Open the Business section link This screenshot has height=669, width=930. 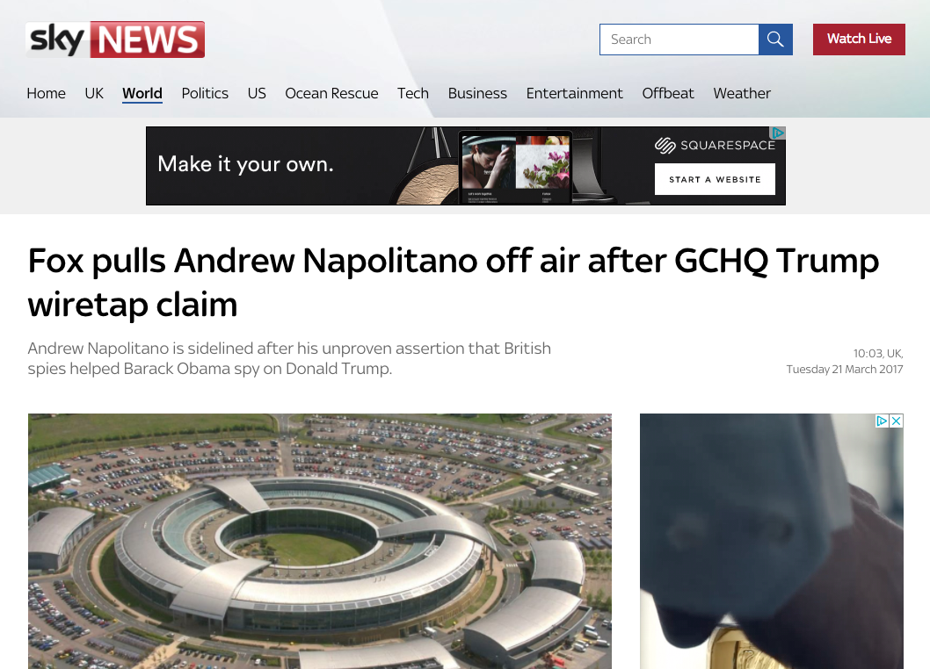pyautogui.click(x=477, y=93)
